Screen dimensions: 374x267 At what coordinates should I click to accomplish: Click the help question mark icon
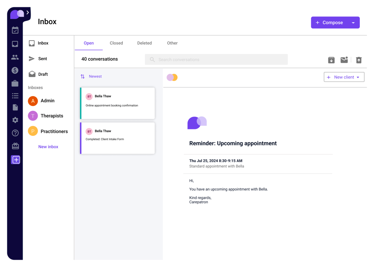pos(15,133)
